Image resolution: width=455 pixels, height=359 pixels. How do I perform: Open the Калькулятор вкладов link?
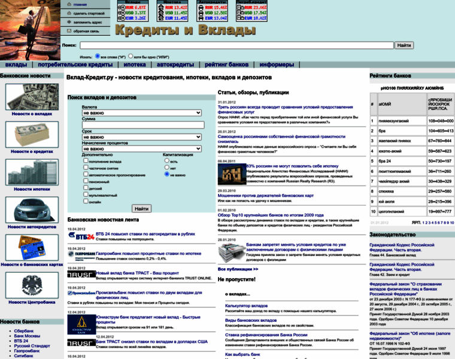click(247, 306)
